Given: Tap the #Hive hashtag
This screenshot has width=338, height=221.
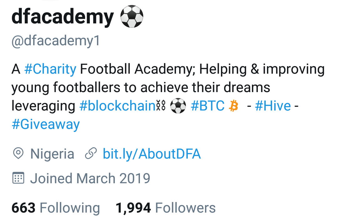Looking at the screenshot, I should [273, 106].
